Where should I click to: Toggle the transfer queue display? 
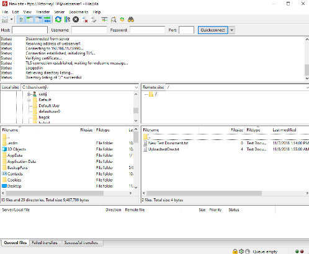pyautogui.click(x=47, y=20)
